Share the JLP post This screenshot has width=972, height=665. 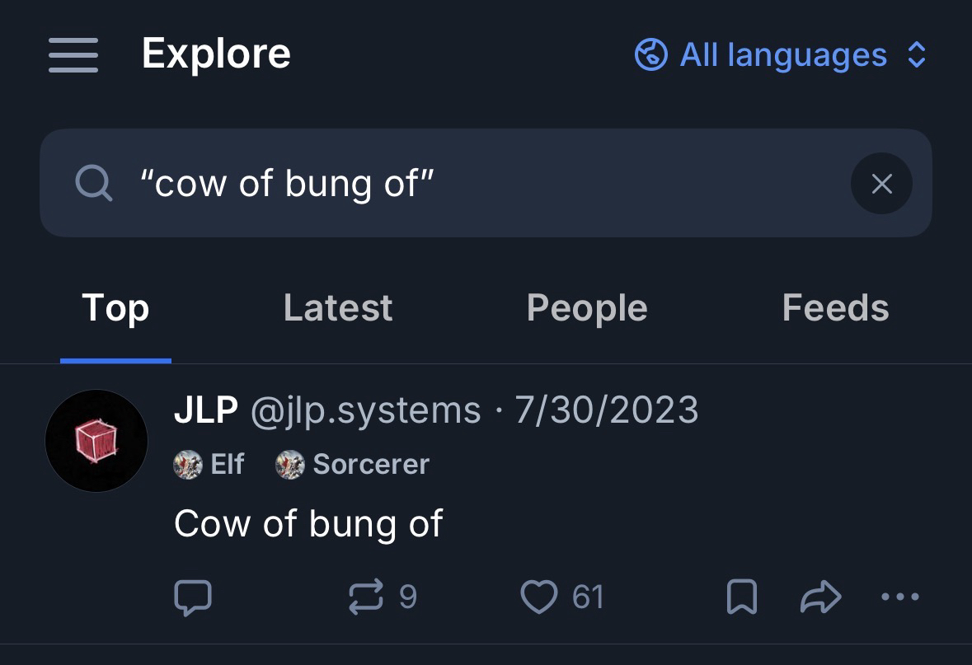820,597
